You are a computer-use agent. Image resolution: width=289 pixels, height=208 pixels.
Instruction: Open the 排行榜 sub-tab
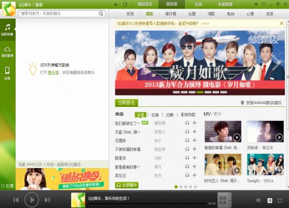click(x=171, y=14)
